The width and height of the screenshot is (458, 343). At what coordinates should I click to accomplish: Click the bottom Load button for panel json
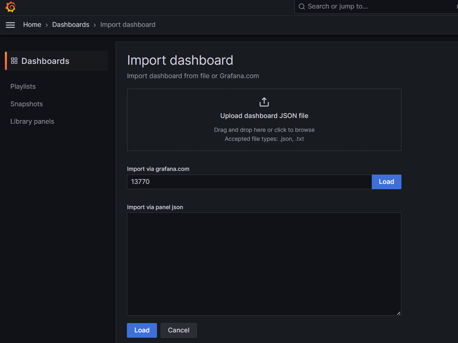142,330
